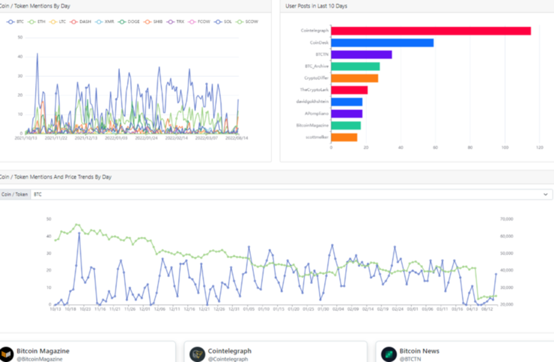This screenshot has height=362, width=554.
Task: Click the Bitcoin News profile avatar
Action: point(389,354)
